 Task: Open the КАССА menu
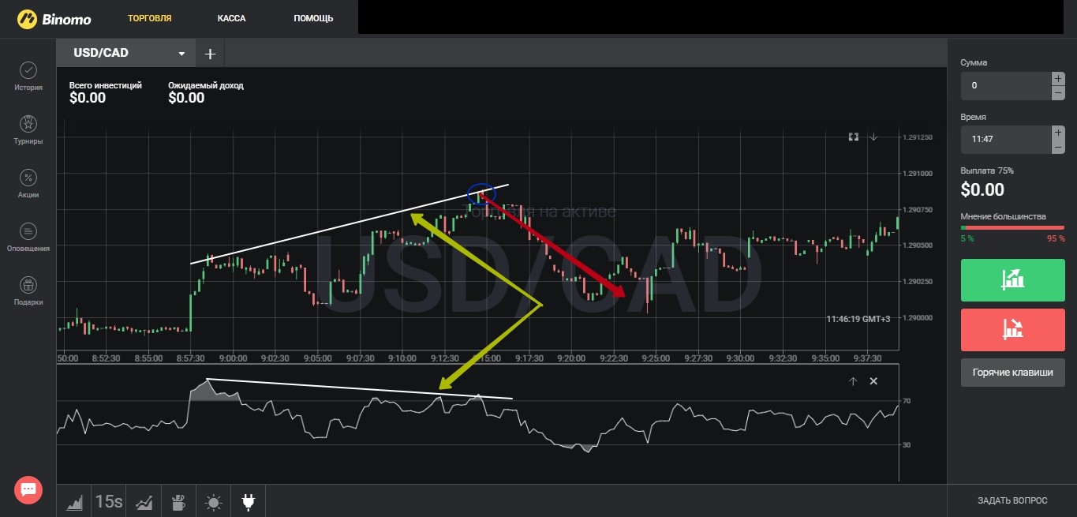coord(232,18)
